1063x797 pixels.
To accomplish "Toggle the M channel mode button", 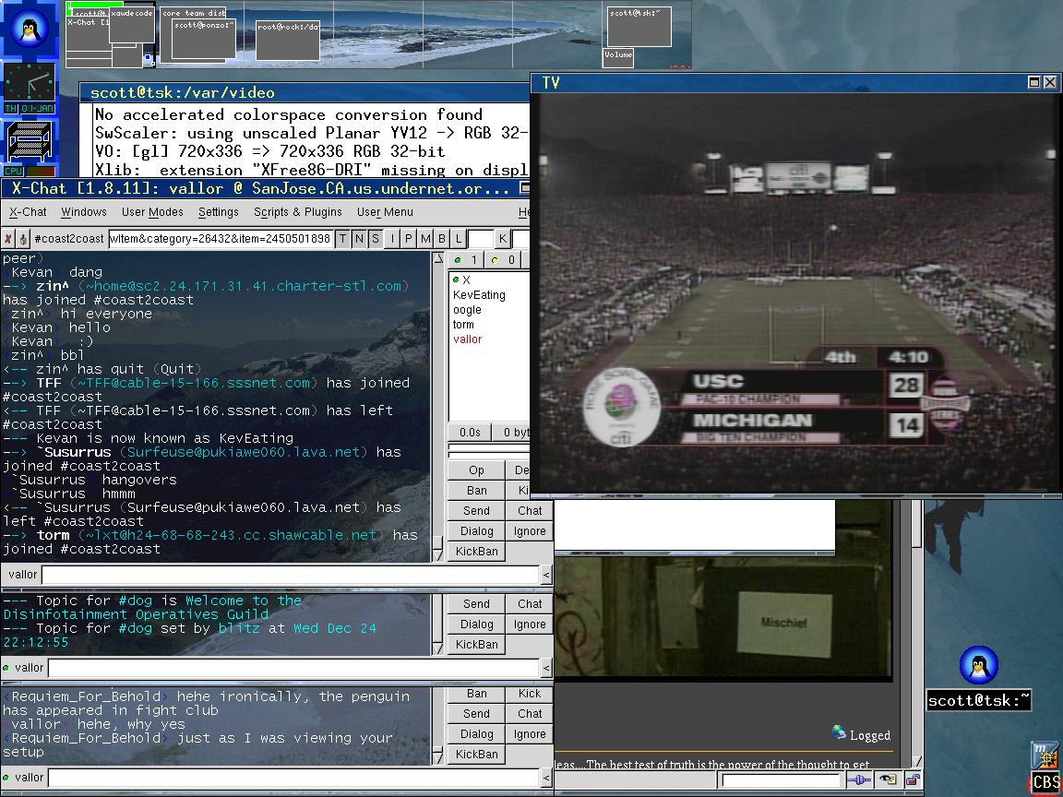I will click(425, 239).
